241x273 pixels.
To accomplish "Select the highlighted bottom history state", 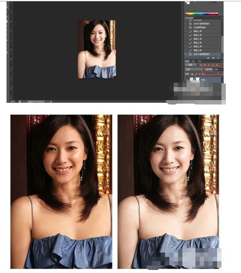I will (203, 54).
